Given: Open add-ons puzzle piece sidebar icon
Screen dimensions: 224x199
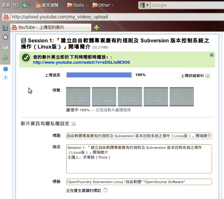Looking at the screenshot, I should [6, 58].
